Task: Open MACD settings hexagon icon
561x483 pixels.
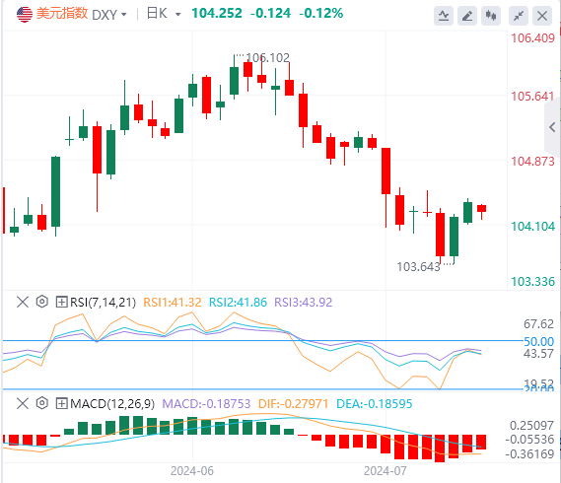Action: (x=41, y=403)
